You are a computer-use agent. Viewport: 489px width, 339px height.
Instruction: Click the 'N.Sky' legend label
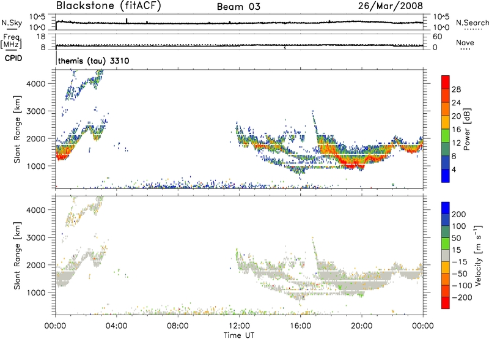(12, 23)
